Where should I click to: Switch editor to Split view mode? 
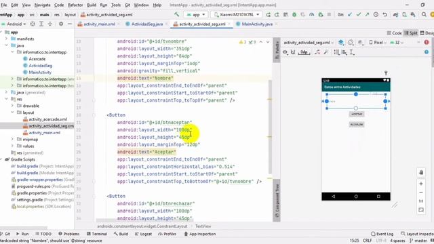tap(411, 33)
